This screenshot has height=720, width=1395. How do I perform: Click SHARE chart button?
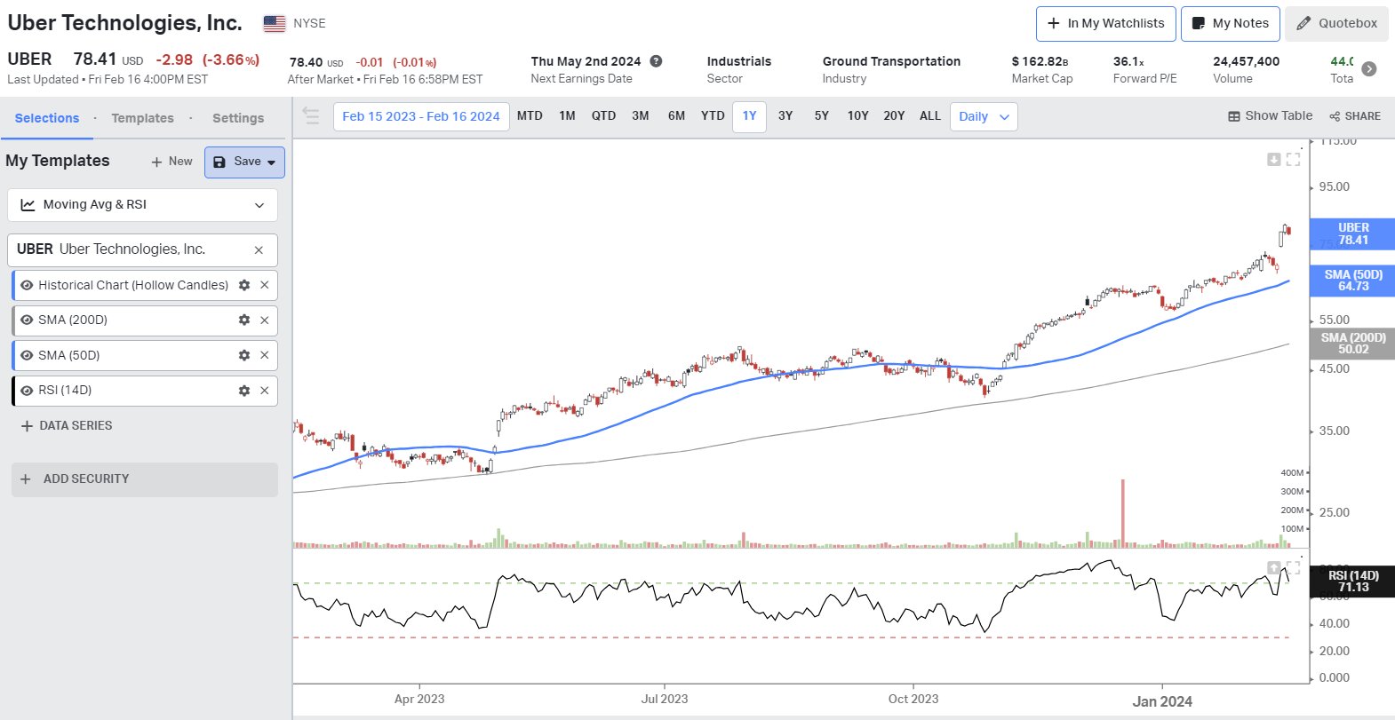click(x=1355, y=116)
